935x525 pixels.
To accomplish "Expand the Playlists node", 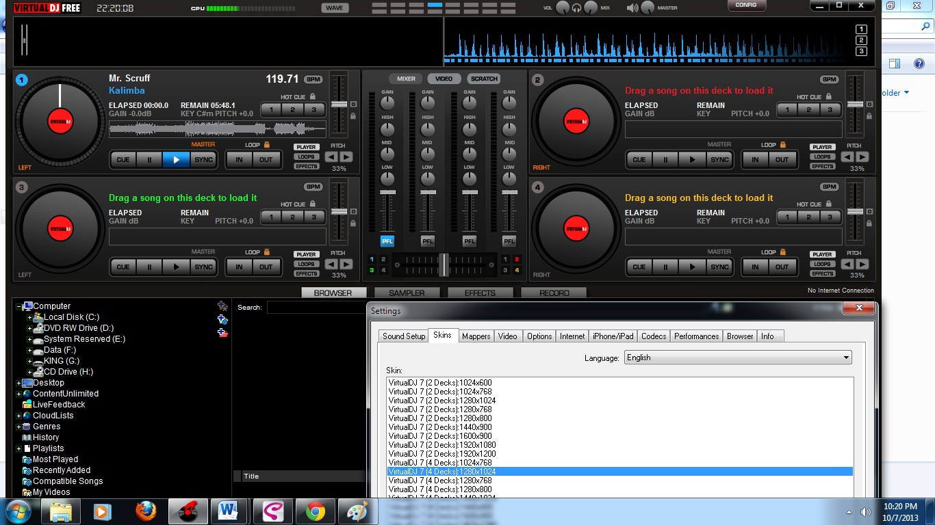I will tap(18, 448).
